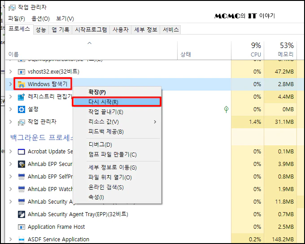Sort by the 53% 메모리 column header

280,50
